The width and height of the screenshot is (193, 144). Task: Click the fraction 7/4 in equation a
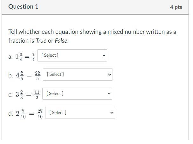point(33,57)
